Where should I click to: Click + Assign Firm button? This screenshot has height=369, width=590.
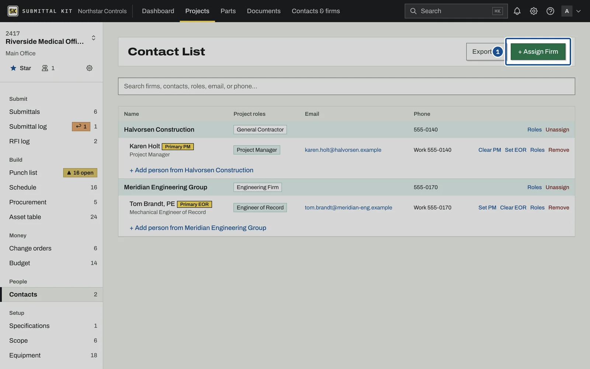click(538, 52)
